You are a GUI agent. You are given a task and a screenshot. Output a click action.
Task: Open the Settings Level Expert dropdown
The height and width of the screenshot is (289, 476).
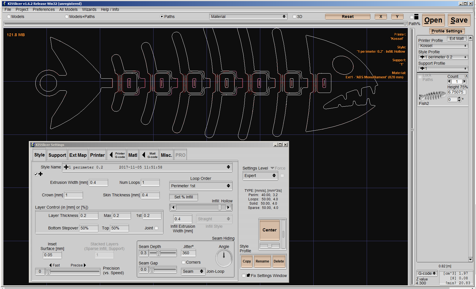coord(260,176)
